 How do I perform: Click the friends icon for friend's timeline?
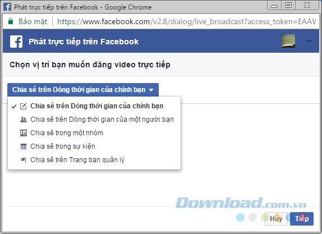24,120
